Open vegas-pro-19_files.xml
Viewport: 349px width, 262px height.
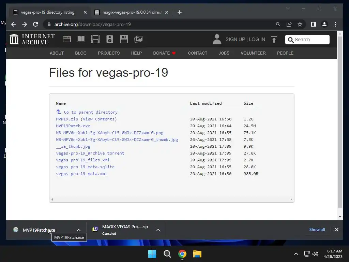83,160
